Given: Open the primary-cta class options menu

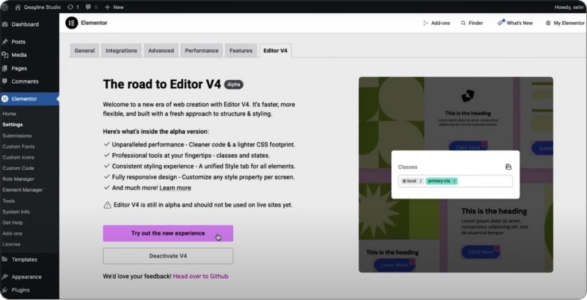Looking at the screenshot, I should pyautogui.click(x=455, y=181).
